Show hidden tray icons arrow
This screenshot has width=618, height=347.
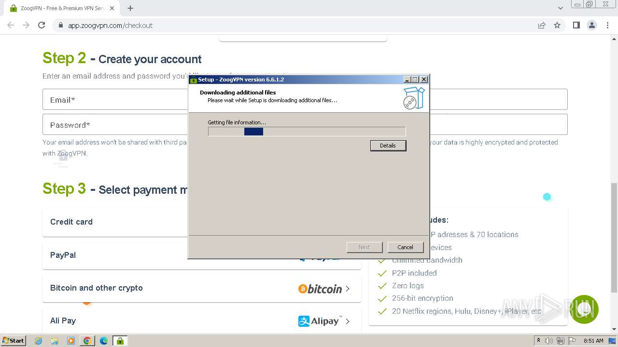click(x=539, y=341)
